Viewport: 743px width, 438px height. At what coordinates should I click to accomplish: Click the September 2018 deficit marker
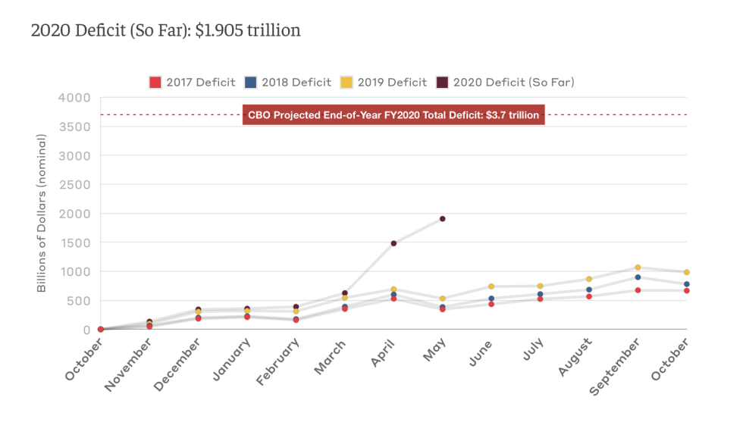(639, 277)
